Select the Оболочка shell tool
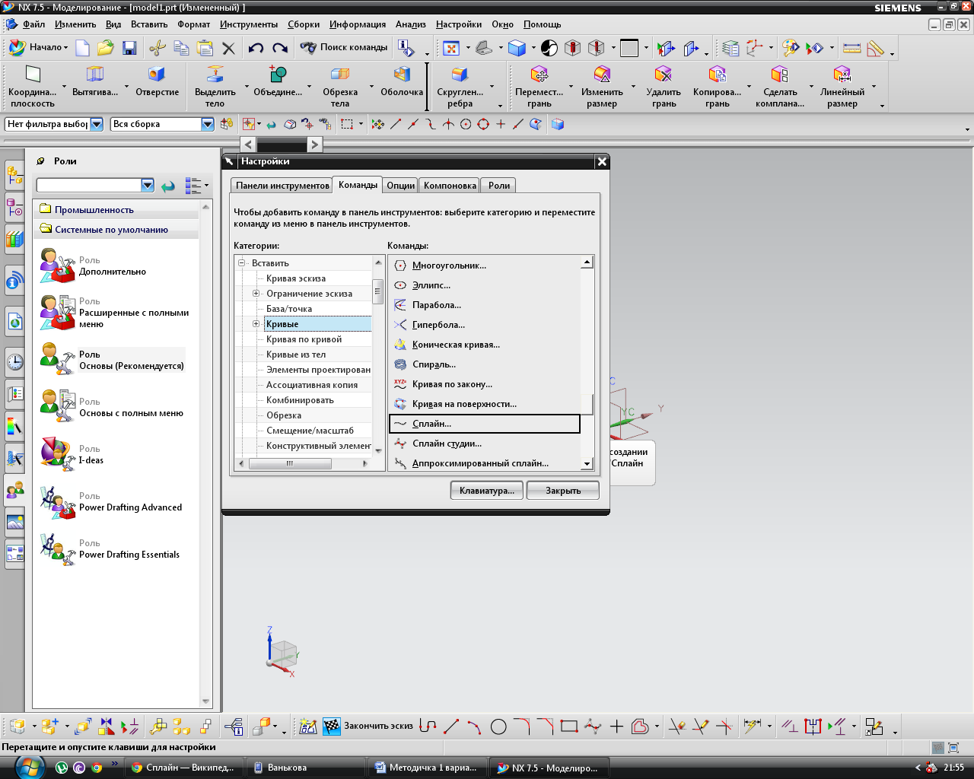The height and width of the screenshot is (779, 974). pos(402,81)
